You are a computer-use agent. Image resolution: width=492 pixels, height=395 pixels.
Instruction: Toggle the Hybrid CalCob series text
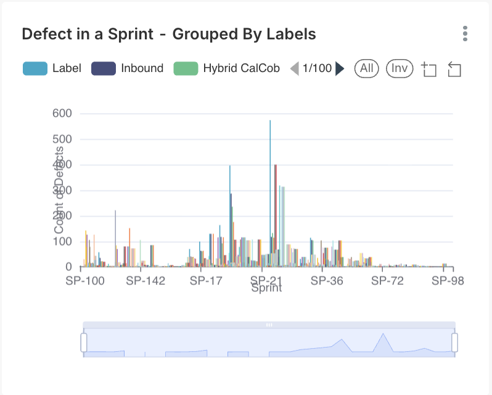tap(241, 68)
